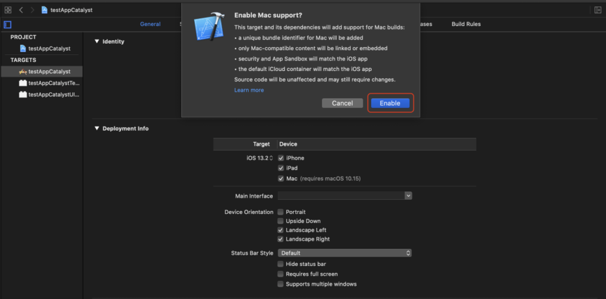Click the testAppCatalyst project file icon in breadcrumb
The width and height of the screenshot is (606, 299).
[x=44, y=10]
